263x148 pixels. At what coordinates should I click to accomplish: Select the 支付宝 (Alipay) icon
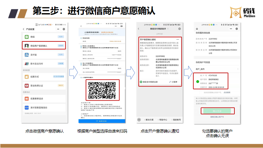pos(27,54)
